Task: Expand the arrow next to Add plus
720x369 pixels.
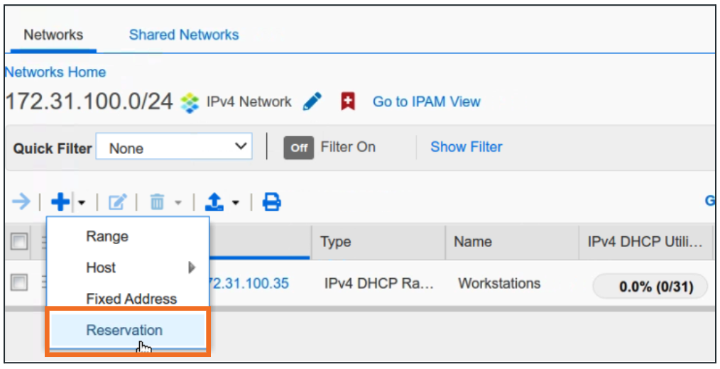Action: pyautogui.click(x=81, y=204)
